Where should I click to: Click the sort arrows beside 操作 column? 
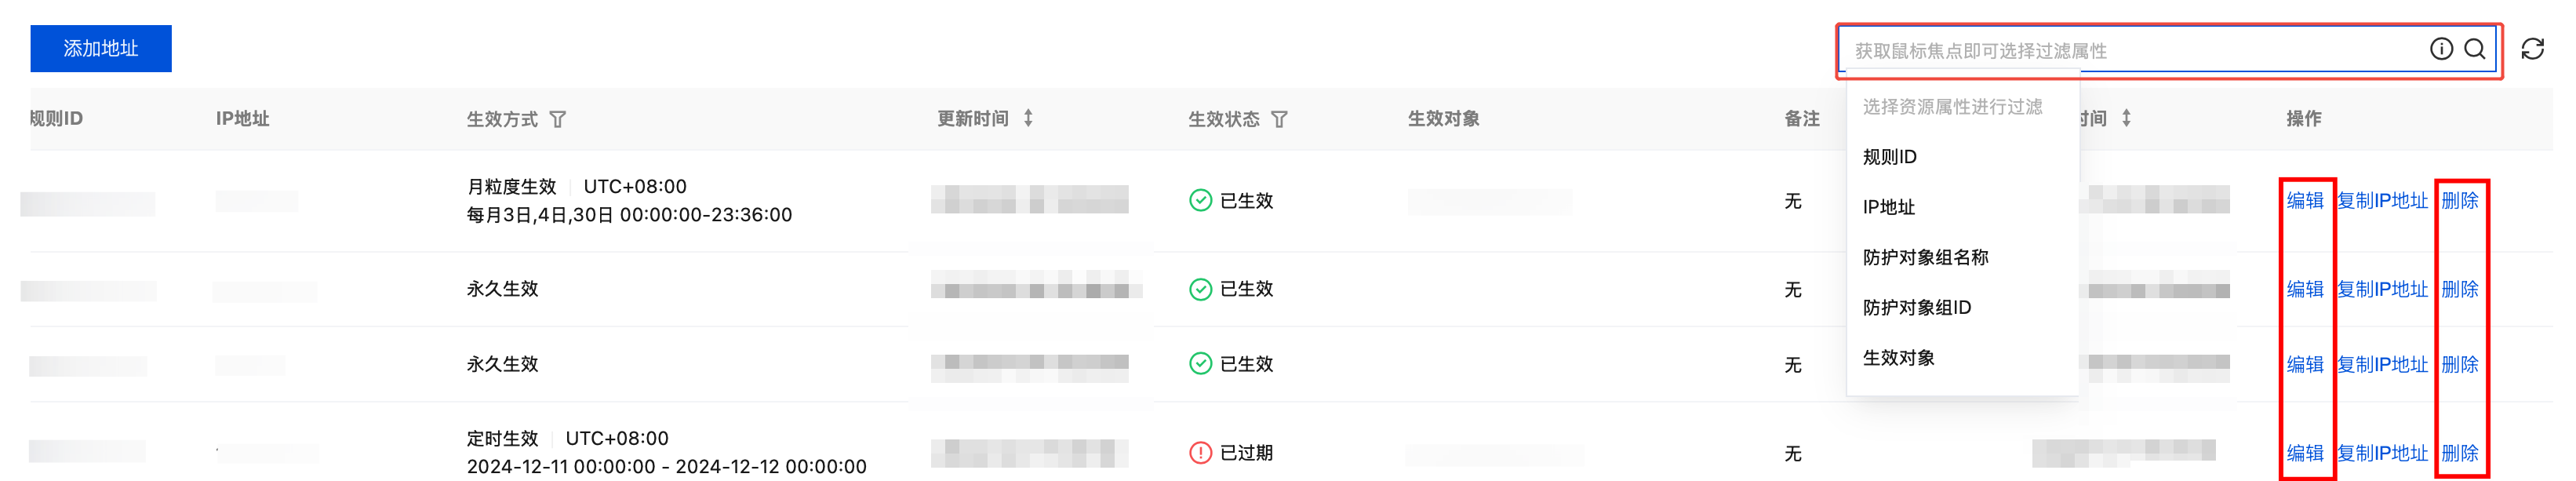(2126, 118)
